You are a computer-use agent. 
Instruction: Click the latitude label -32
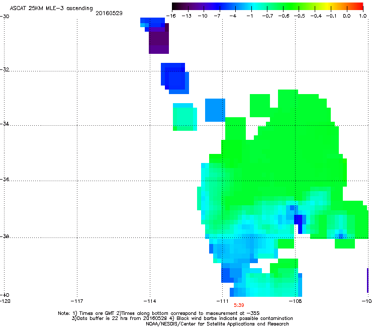click(5, 69)
